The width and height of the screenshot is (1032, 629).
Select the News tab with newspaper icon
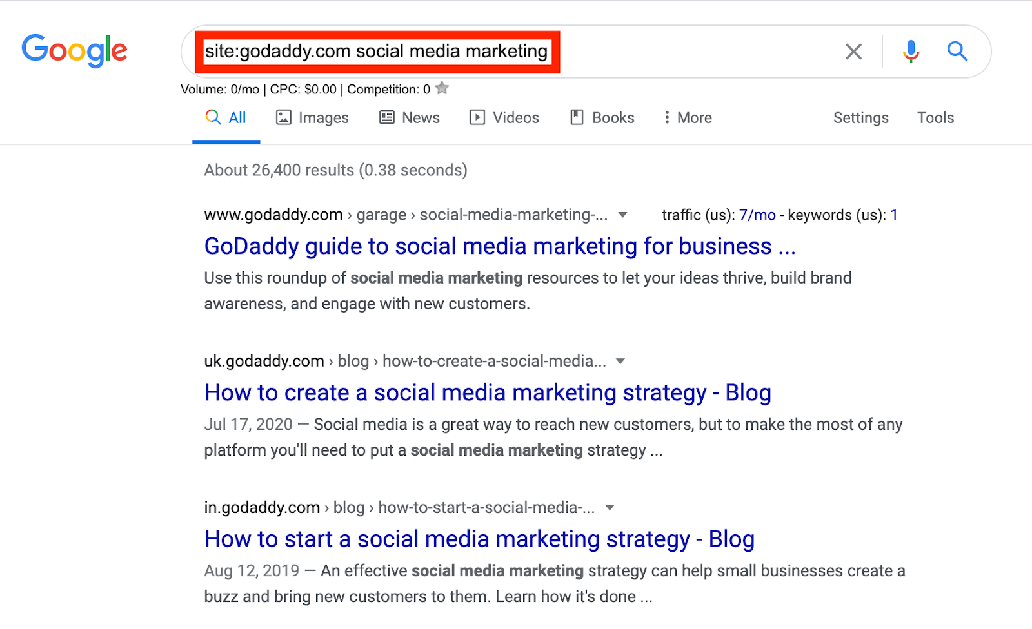385,117
